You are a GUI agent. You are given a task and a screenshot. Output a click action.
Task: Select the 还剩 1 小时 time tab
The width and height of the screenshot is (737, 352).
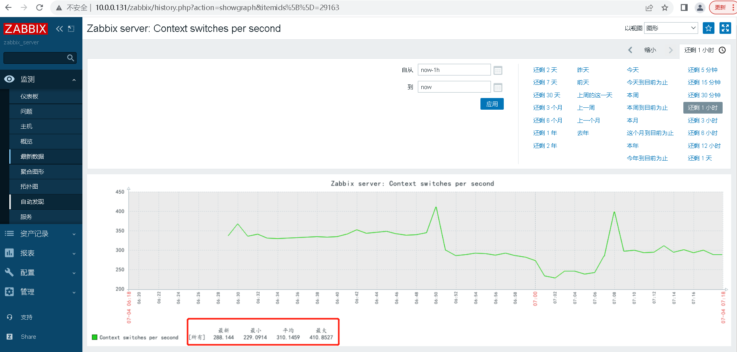[x=705, y=50]
